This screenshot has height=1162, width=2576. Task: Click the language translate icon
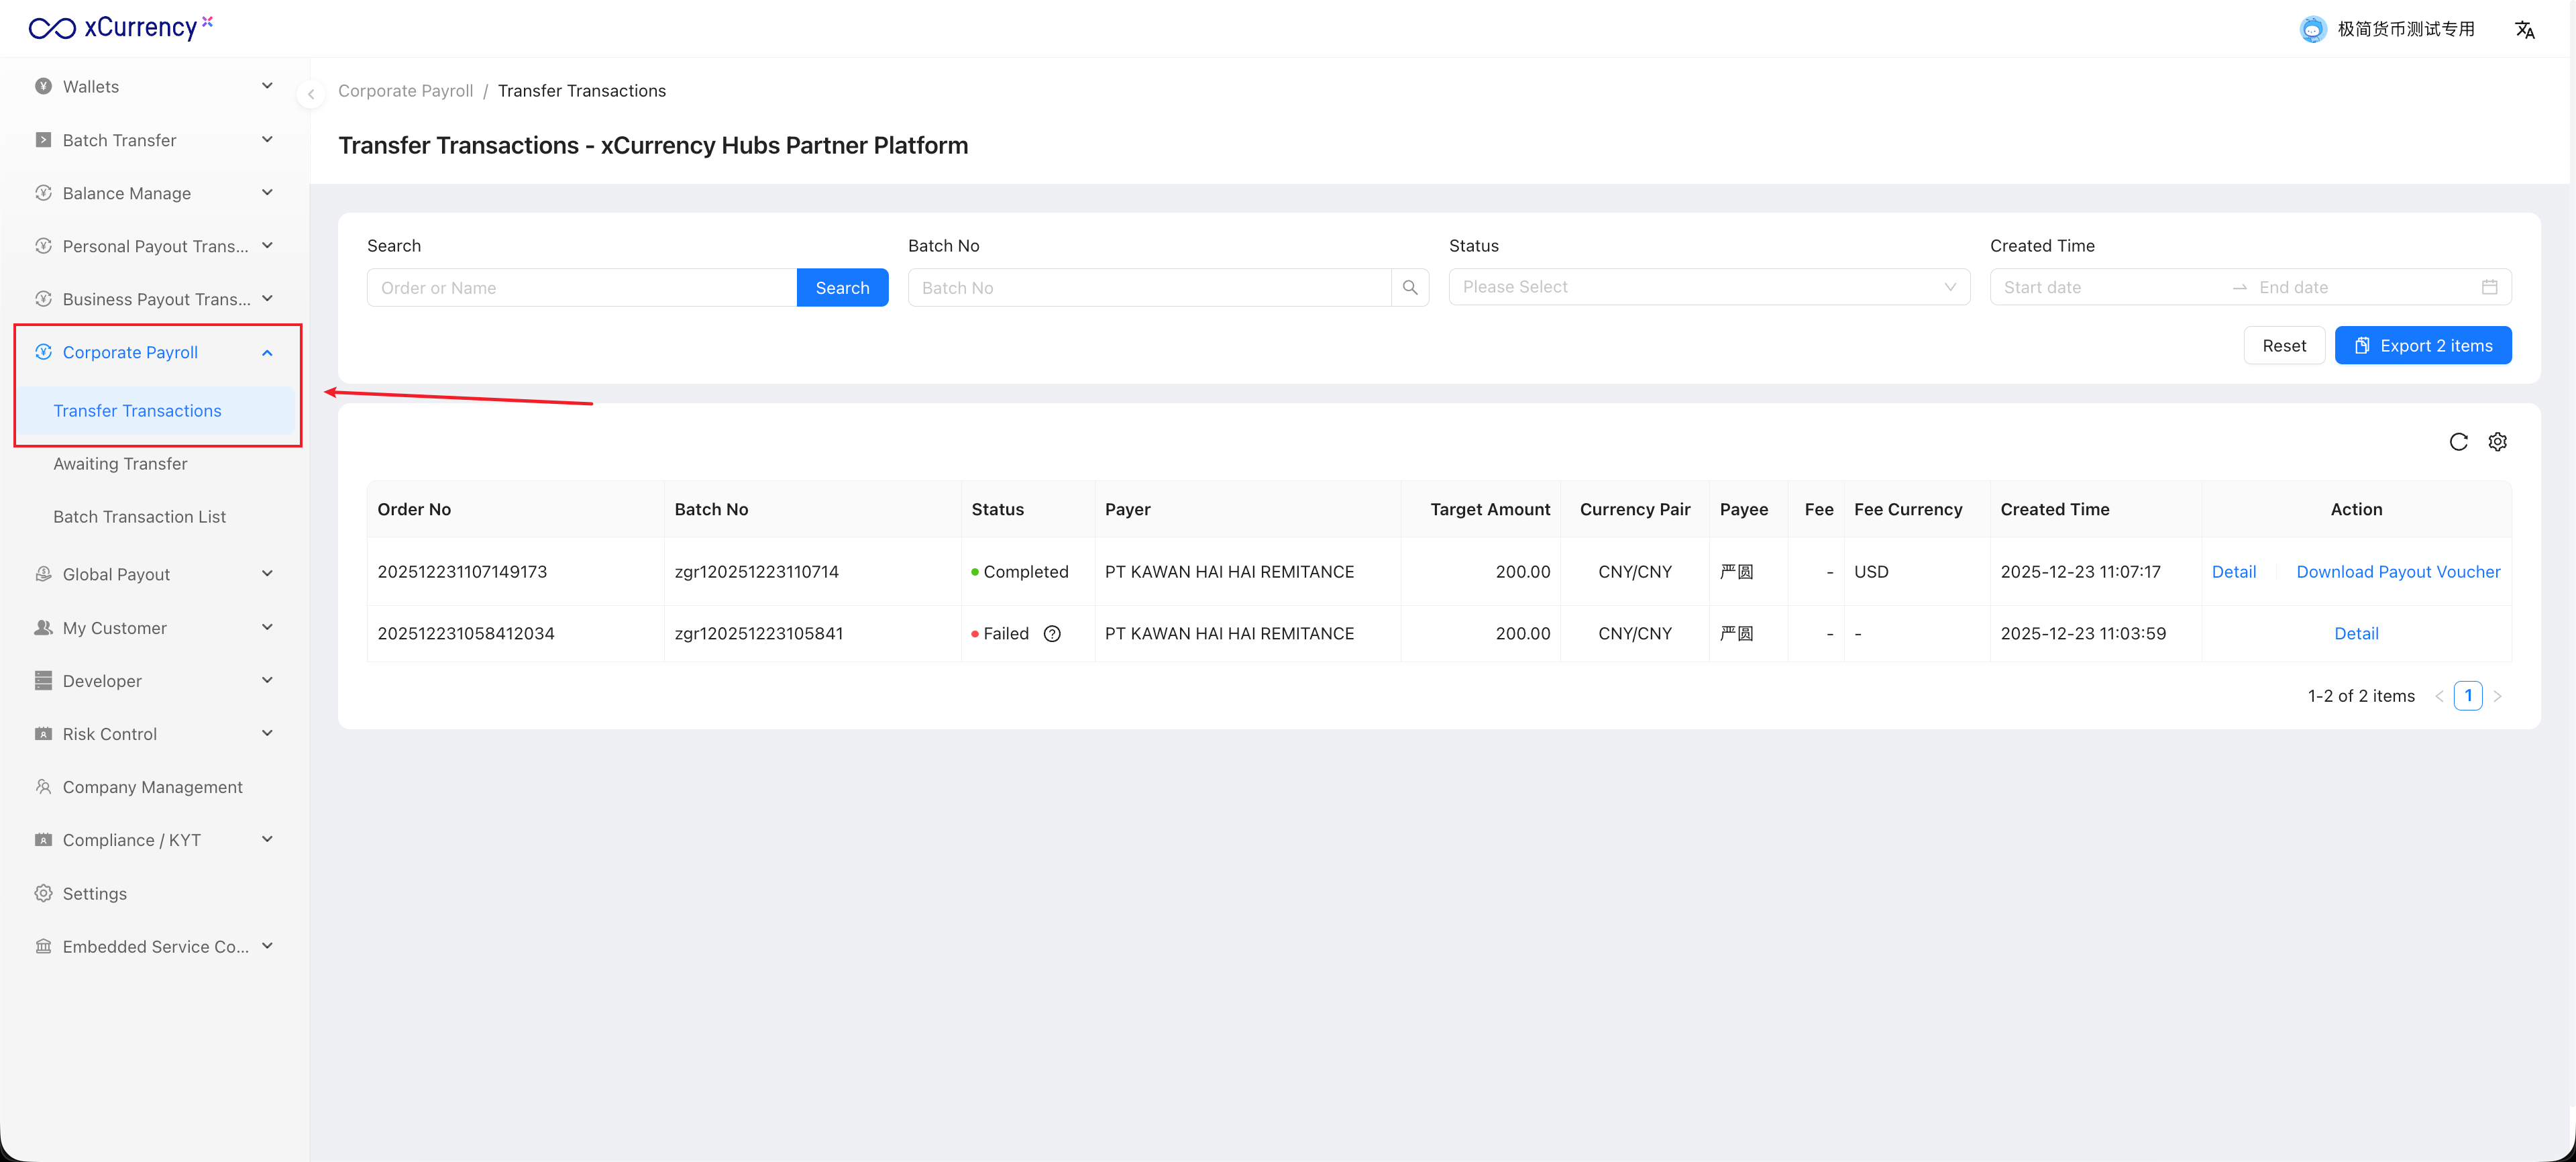click(2524, 30)
